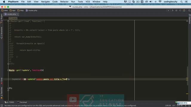Screen dimensions: 191x107
Task: Click the {}|void breadcrumb label
Action: coord(13,18)
